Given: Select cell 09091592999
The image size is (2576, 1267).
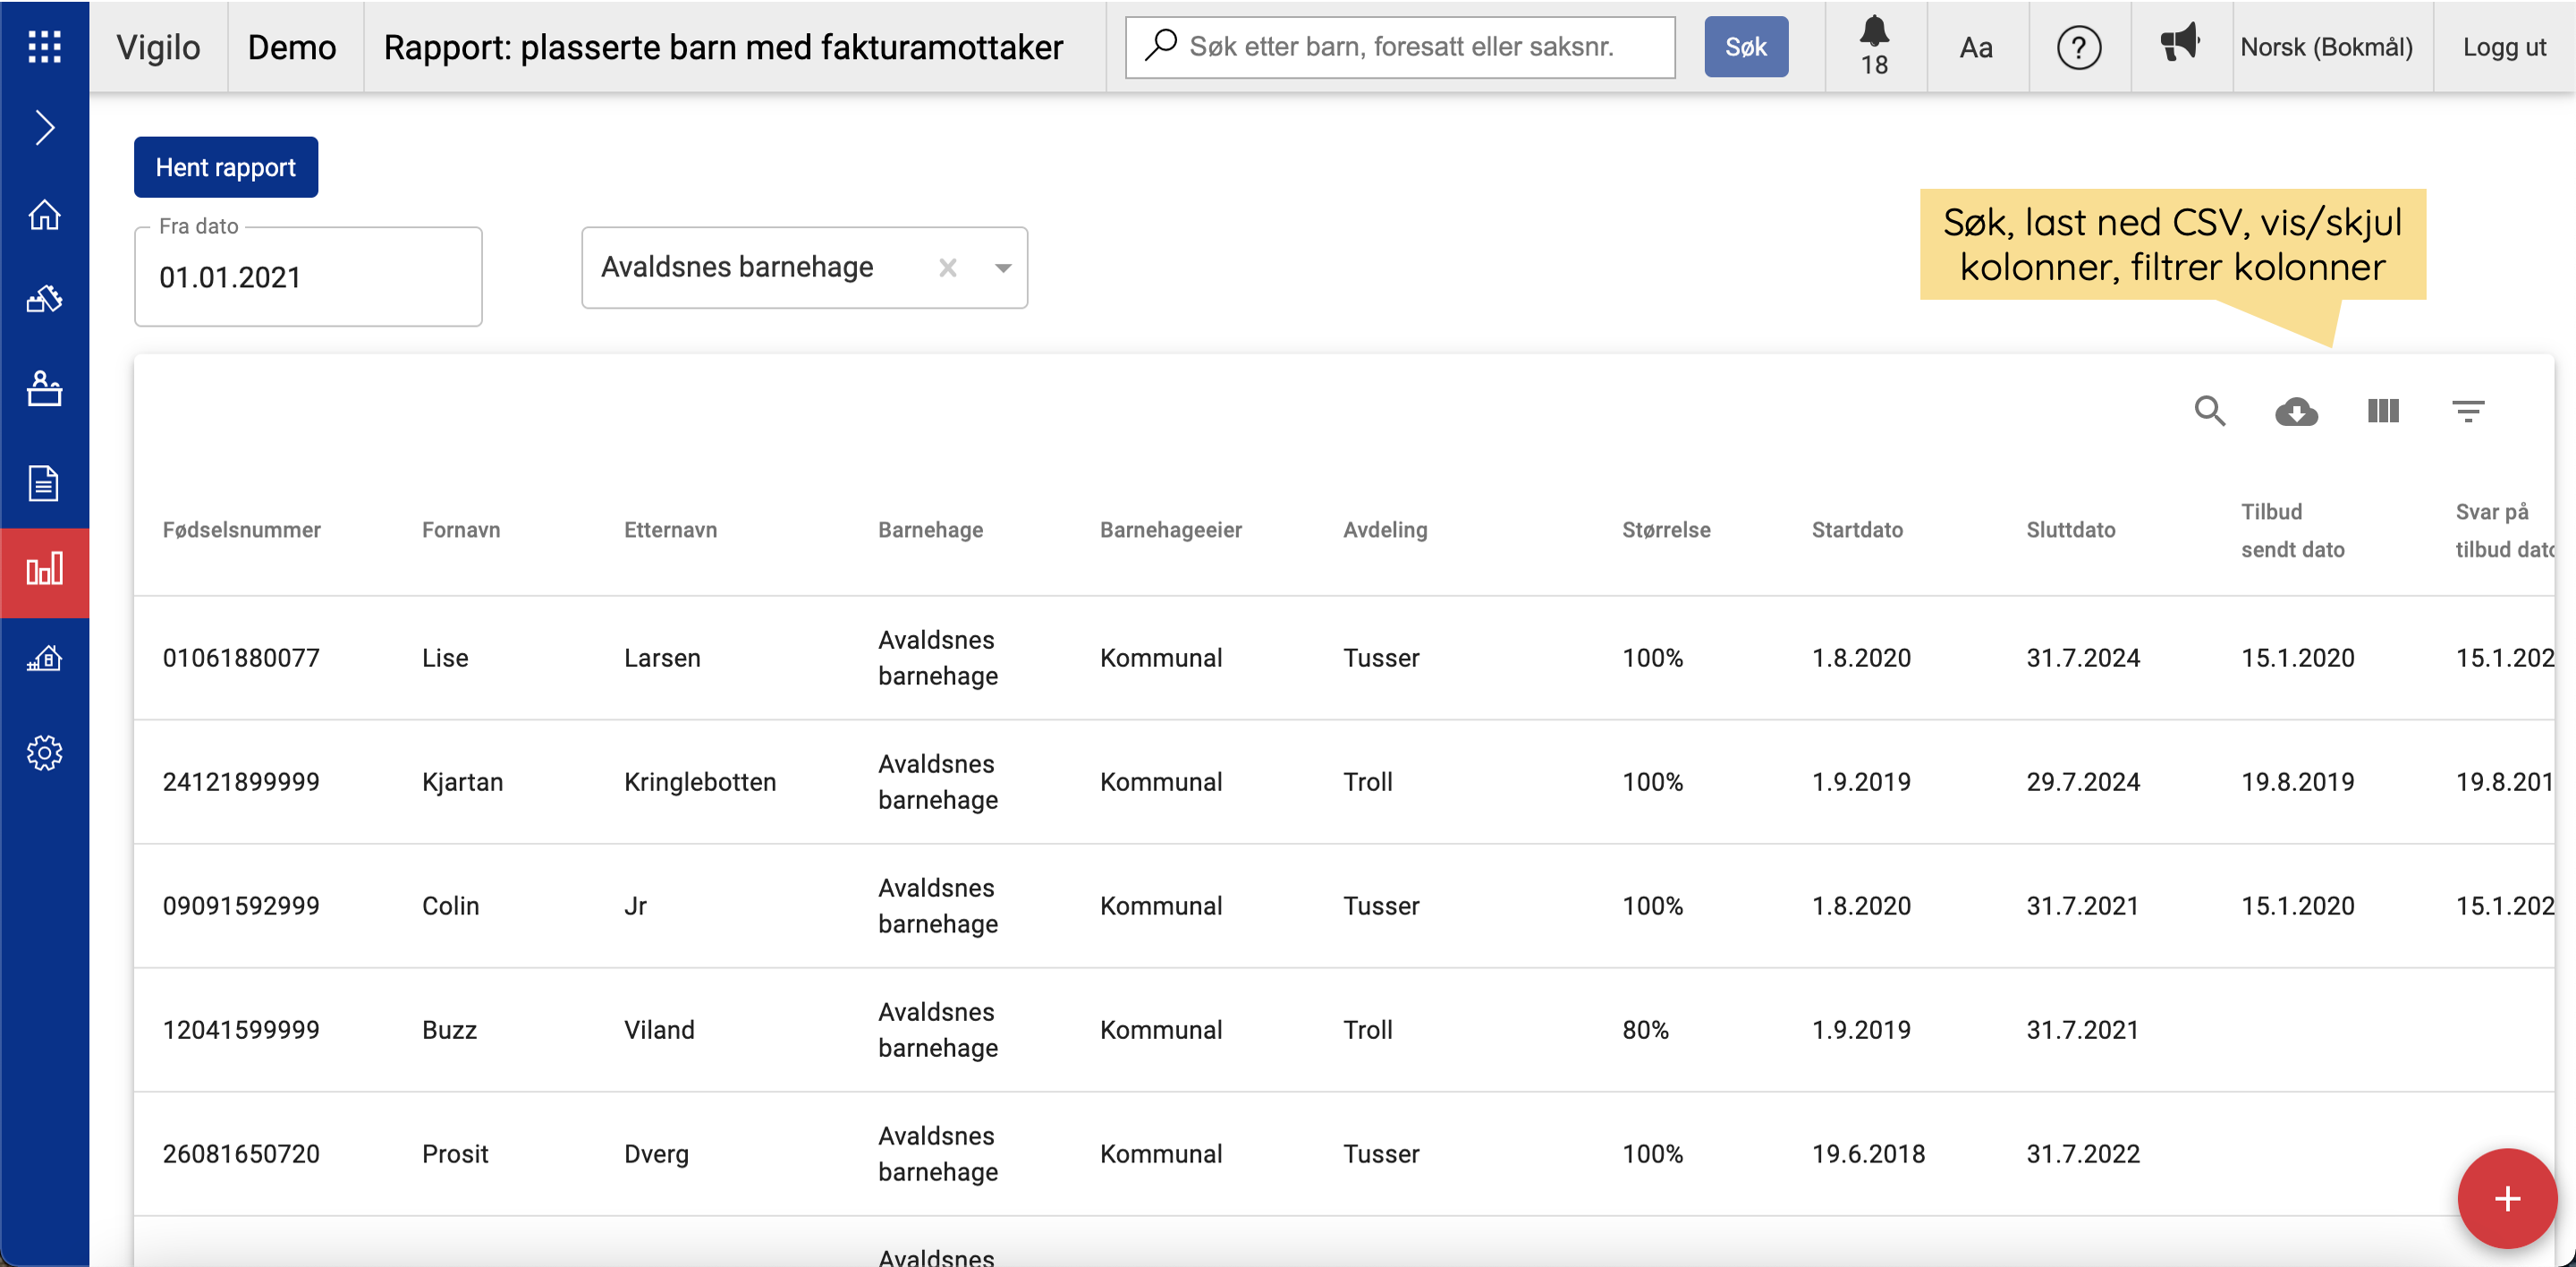Looking at the screenshot, I should point(241,906).
